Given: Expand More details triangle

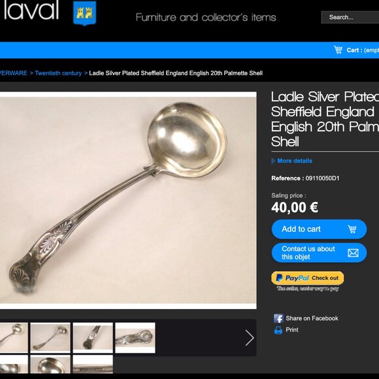Looking at the screenshot, I should pyautogui.click(x=273, y=161).
